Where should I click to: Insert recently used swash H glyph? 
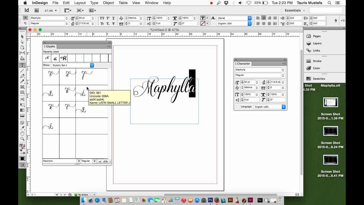click(x=63, y=58)
